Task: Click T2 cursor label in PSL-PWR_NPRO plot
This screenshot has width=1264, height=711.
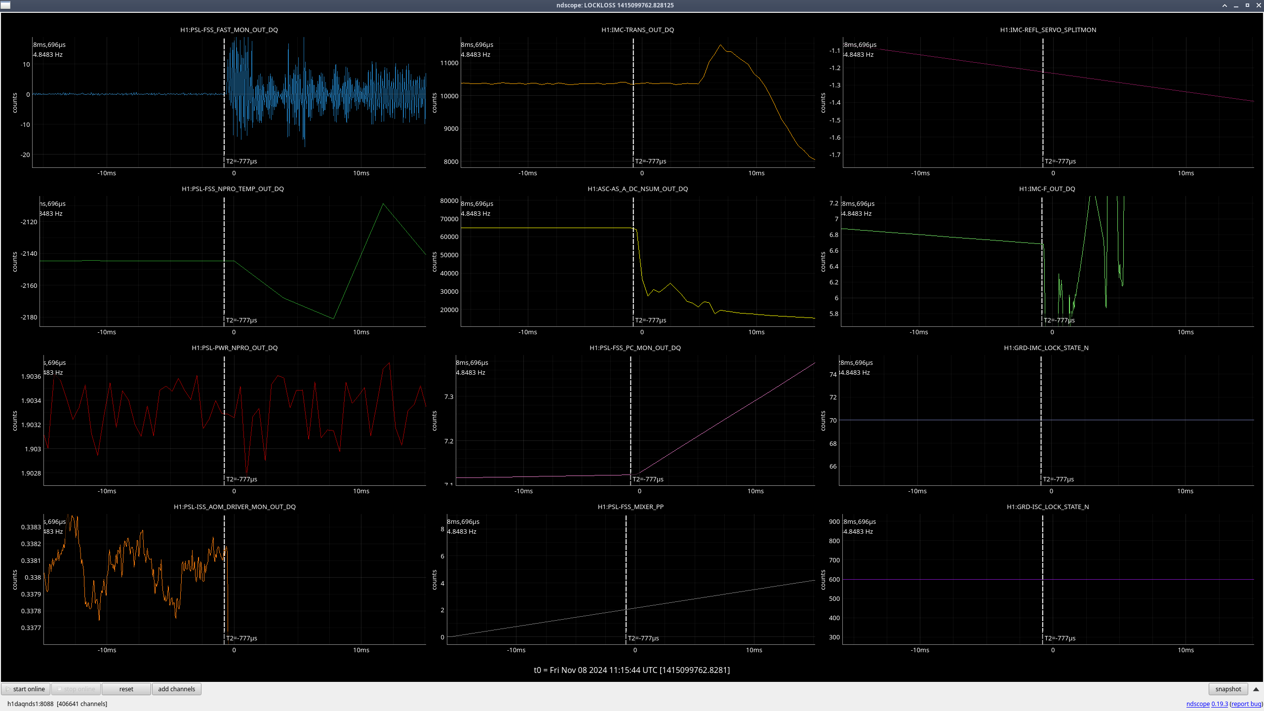Action: coord(241,479)
